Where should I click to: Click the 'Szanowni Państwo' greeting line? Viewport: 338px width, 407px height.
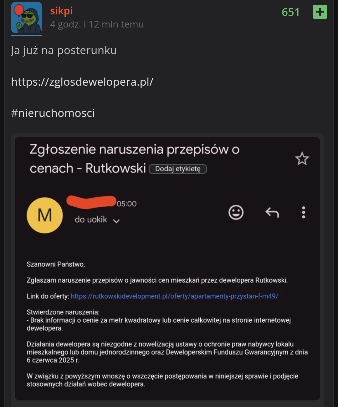click(56, 264)
